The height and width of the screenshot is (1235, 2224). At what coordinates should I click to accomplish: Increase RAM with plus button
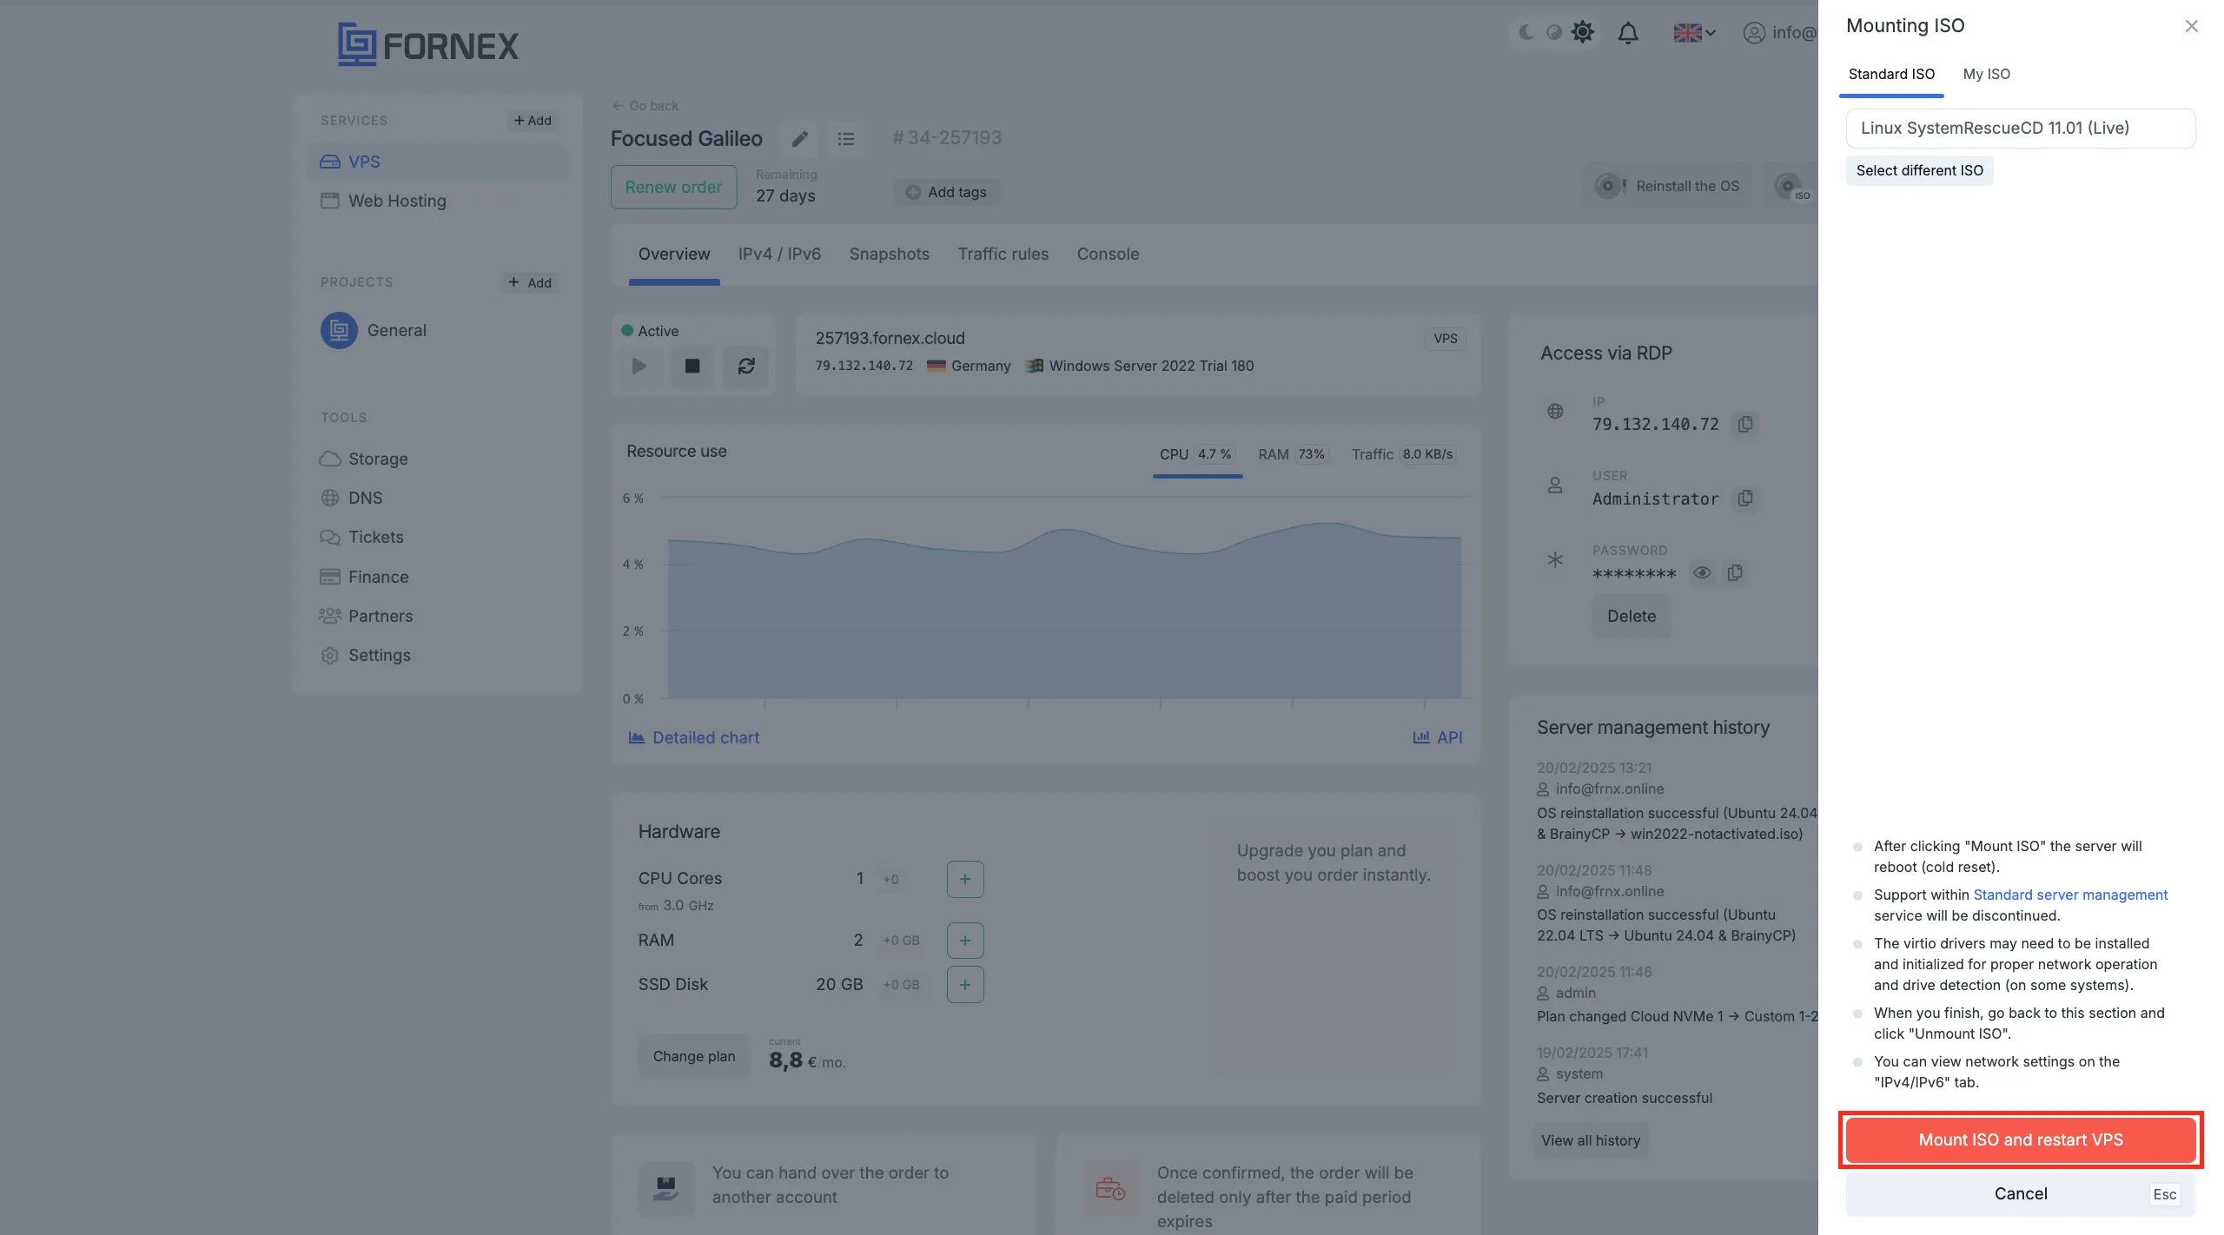click(x=965, y=941)
